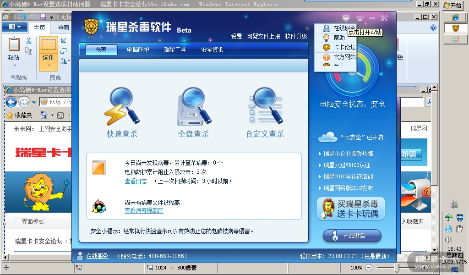469x275 pixels.
Task: Click the IE forward button
Action: tap(24, 102)
